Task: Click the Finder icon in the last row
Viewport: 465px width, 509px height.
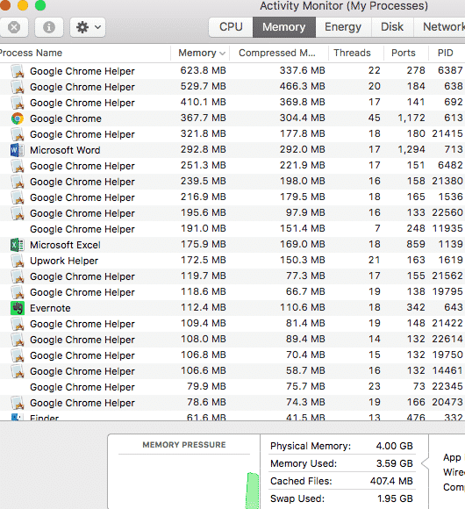Action: [x=17, y=417]
